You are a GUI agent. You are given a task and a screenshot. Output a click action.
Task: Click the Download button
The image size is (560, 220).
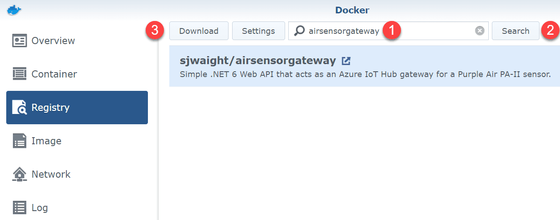pos(199,31)
